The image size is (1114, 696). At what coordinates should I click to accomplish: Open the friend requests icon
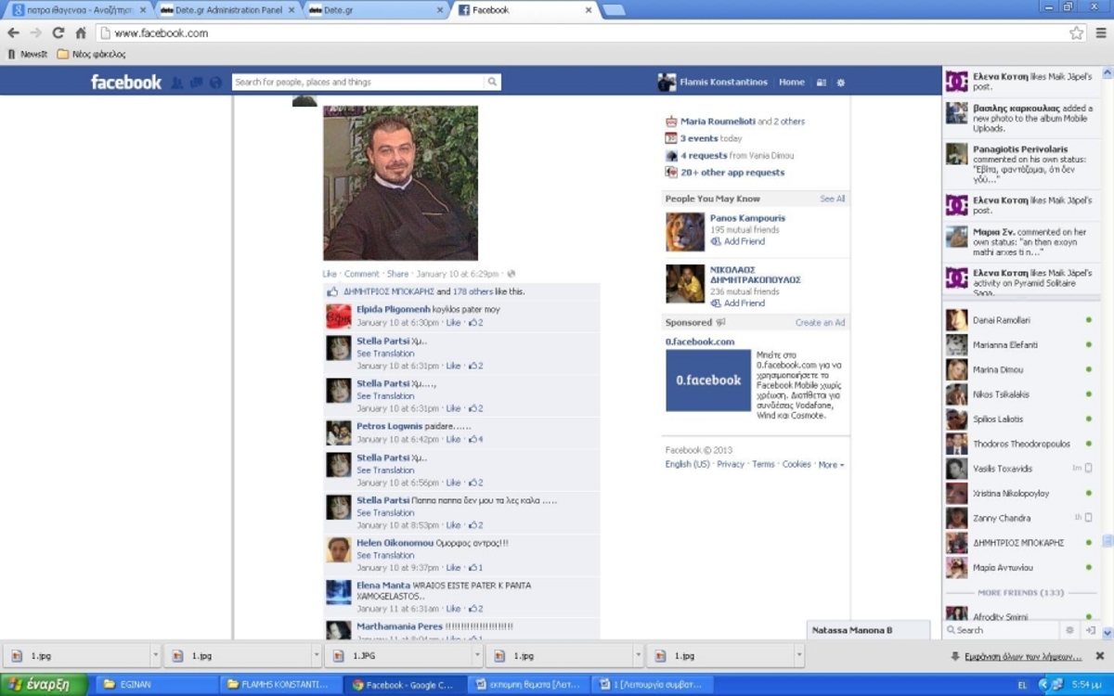(x=177, y=83)
